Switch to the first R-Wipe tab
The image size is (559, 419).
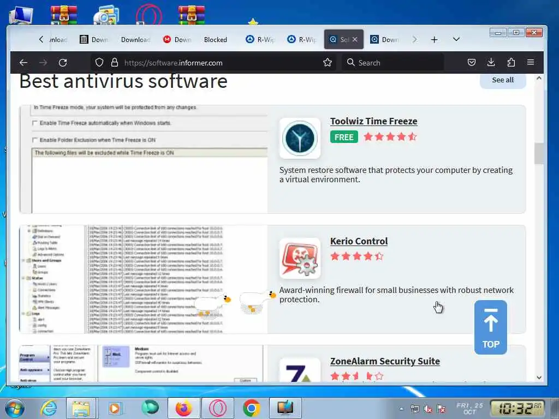pos(260,39)
